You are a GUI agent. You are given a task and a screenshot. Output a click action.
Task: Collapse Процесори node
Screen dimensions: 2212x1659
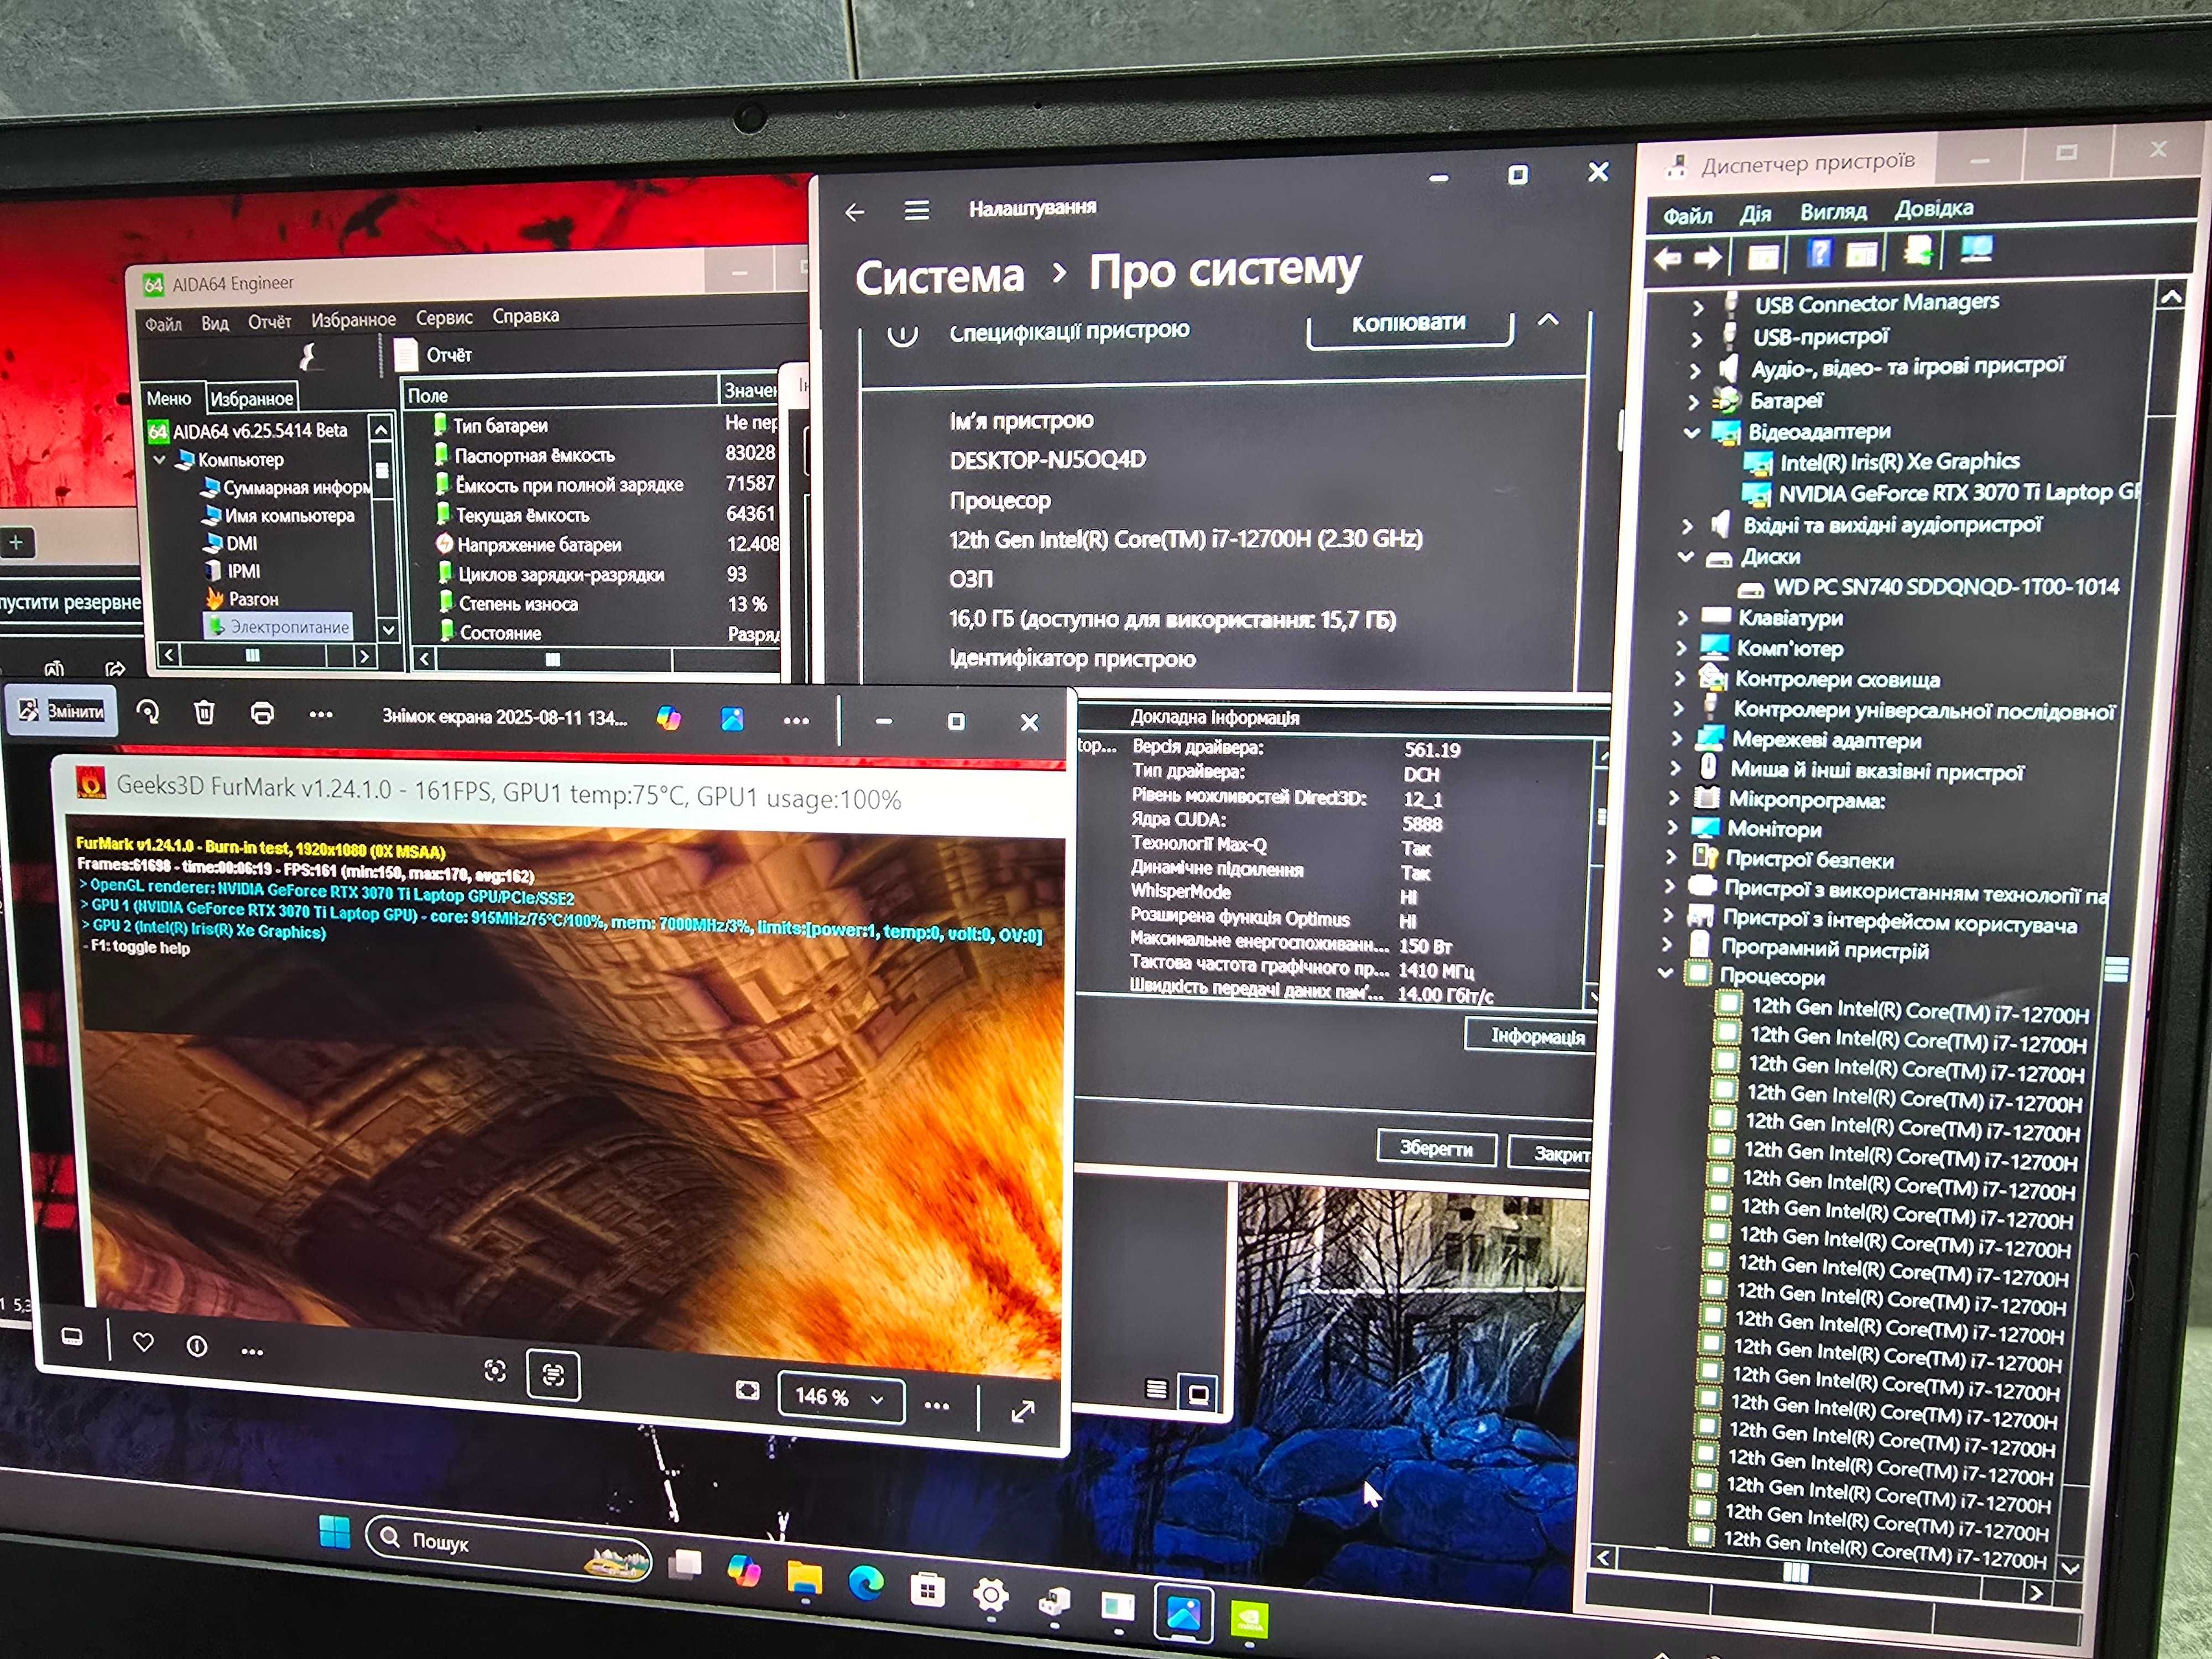(1665, 973)
